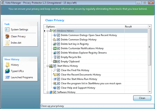155x109 pixels.
Task: Click the list scrollbar down arrow
Action: 150,92
